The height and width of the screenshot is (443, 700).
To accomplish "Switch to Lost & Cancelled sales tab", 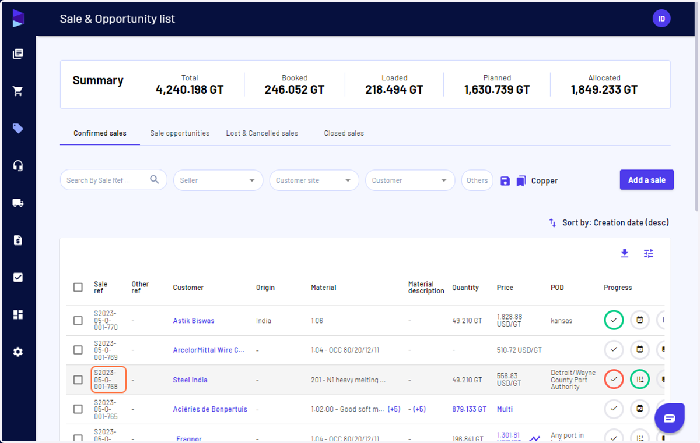I will (x=262, y=133).
